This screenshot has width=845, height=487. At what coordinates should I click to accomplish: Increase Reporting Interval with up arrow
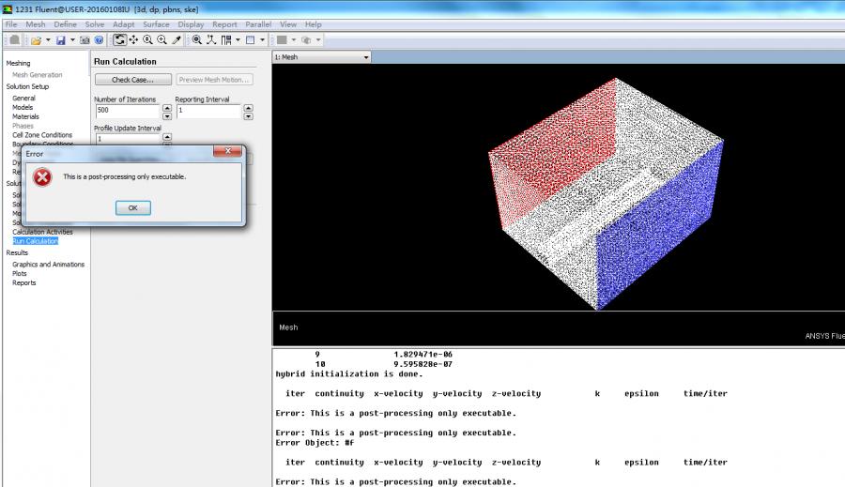coord(249,108)
